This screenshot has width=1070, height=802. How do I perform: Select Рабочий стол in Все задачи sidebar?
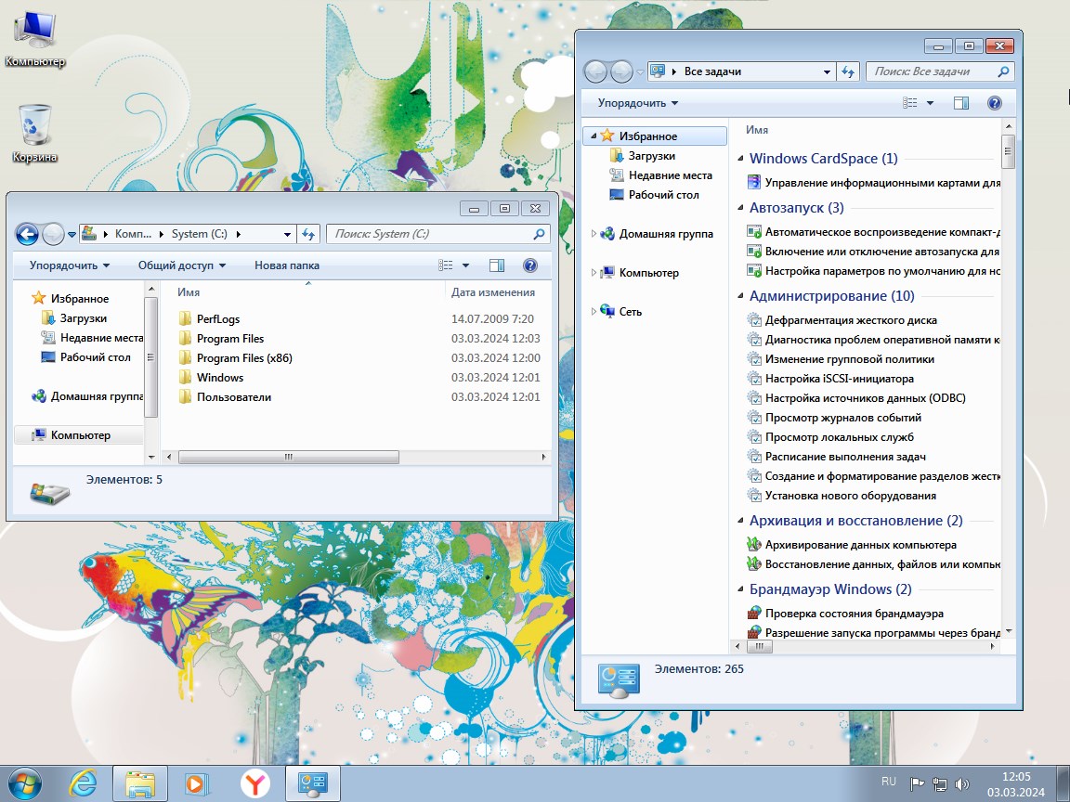pyautogui.click(x=663, y=194)
